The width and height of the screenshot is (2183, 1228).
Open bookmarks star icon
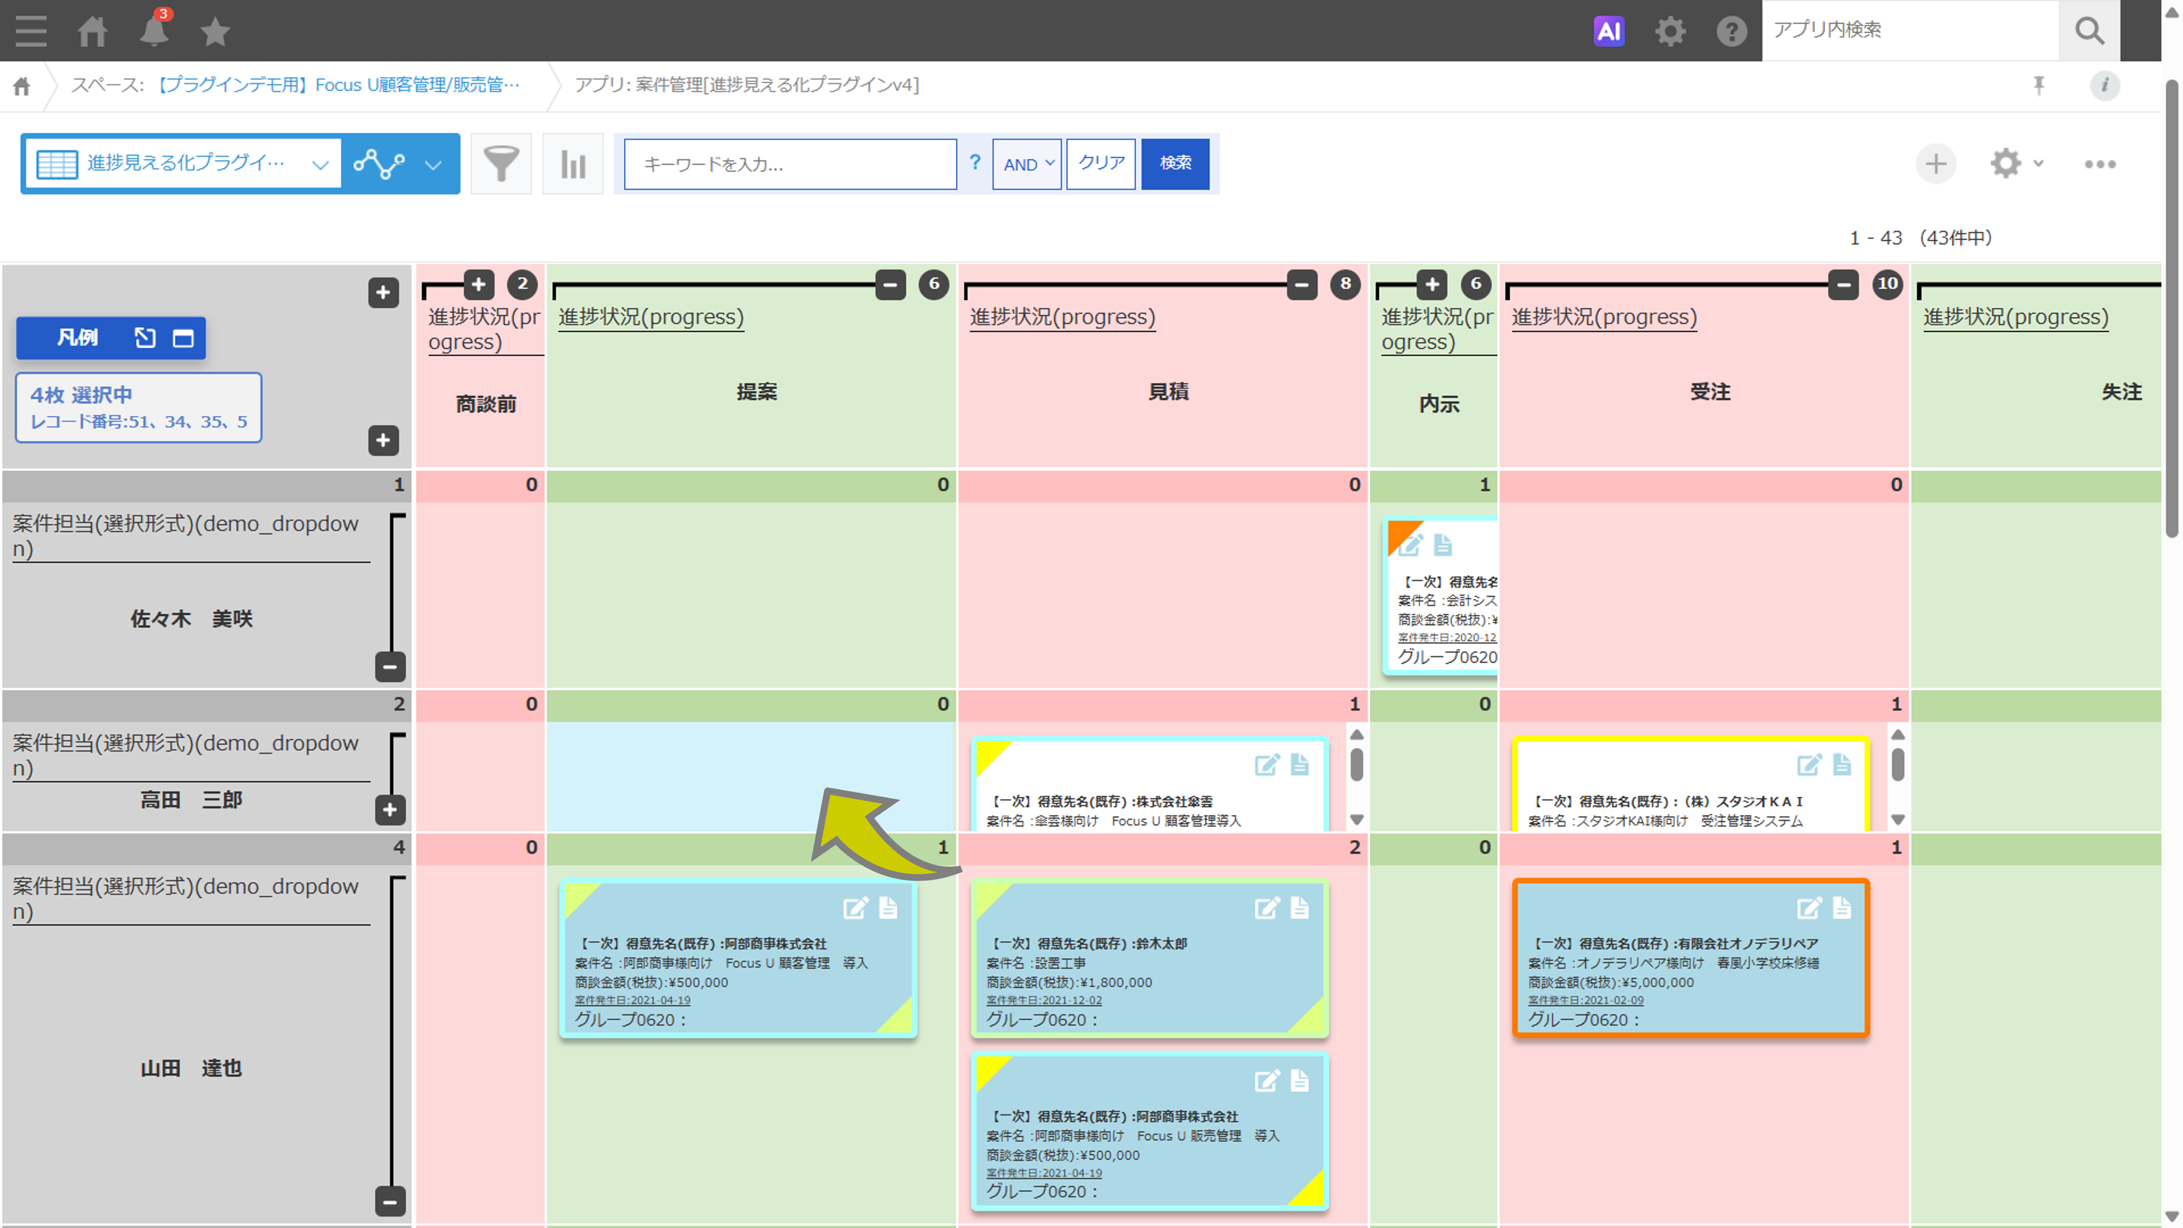(215, 31)
